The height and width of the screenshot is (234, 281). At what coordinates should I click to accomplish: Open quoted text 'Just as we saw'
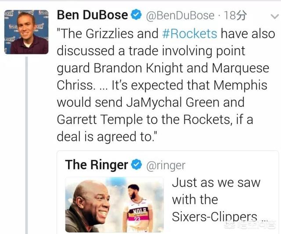(216, 183)
